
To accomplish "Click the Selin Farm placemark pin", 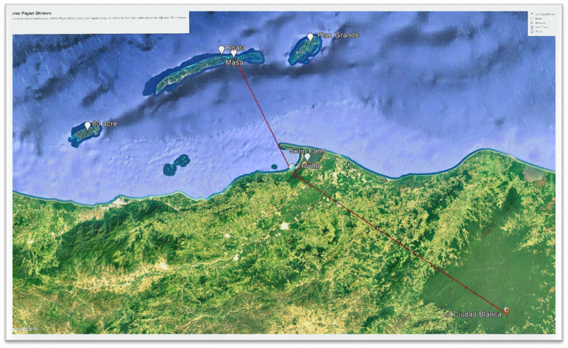I will tap(307, 158).
